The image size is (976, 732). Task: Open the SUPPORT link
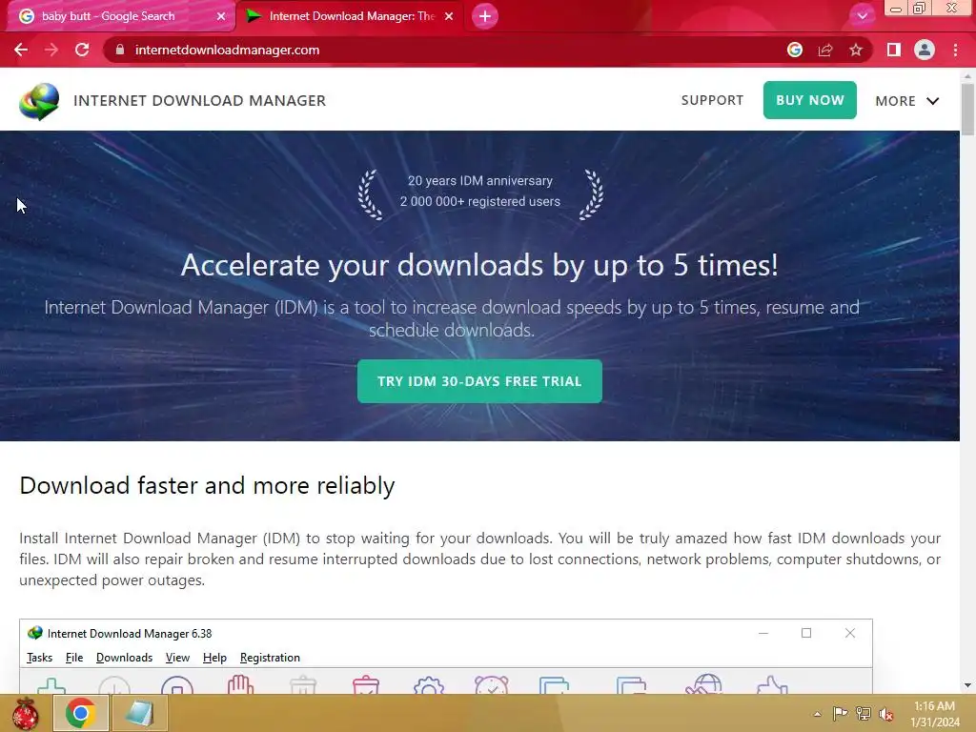712,100
